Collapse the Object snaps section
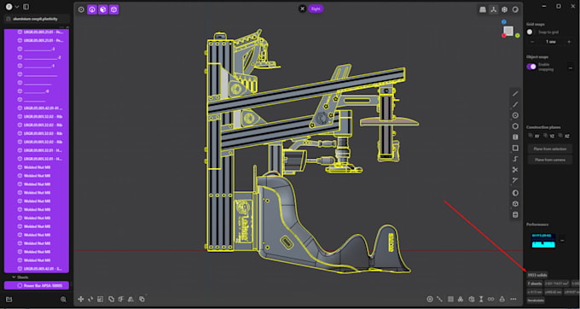This screenshot has width=580, height=309. point(571,68)
